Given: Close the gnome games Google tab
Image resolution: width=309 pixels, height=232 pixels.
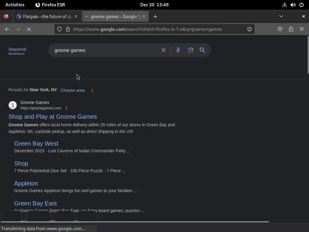Looking at the screenshot, I should pyautogui.click(x=144, y=16).
